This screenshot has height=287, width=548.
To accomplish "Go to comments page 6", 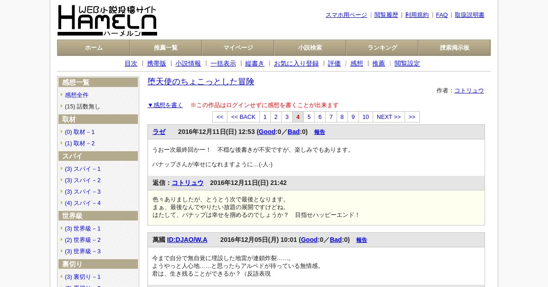I will pyautogui.click(x=320, y=117).
